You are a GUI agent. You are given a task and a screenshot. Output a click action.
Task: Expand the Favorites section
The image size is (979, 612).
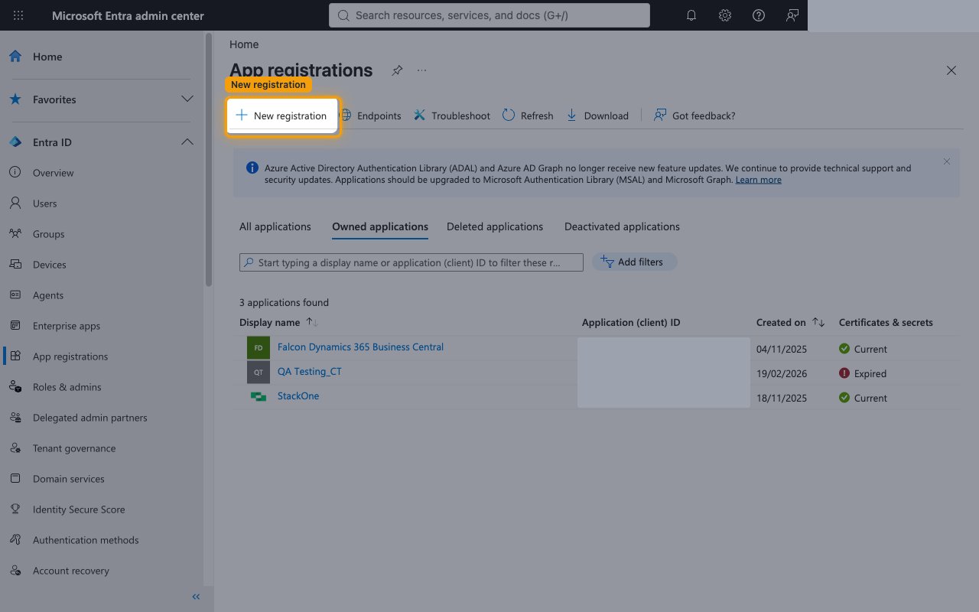[x=187, y=99]
